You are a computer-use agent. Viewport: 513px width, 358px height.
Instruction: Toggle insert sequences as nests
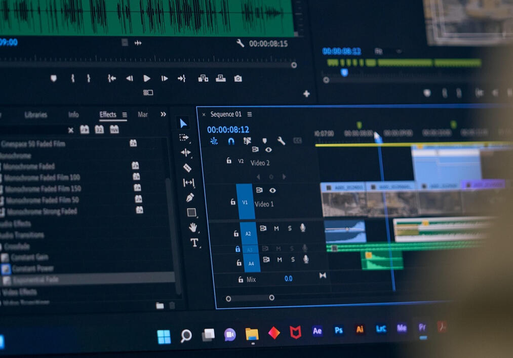point(214,141)
